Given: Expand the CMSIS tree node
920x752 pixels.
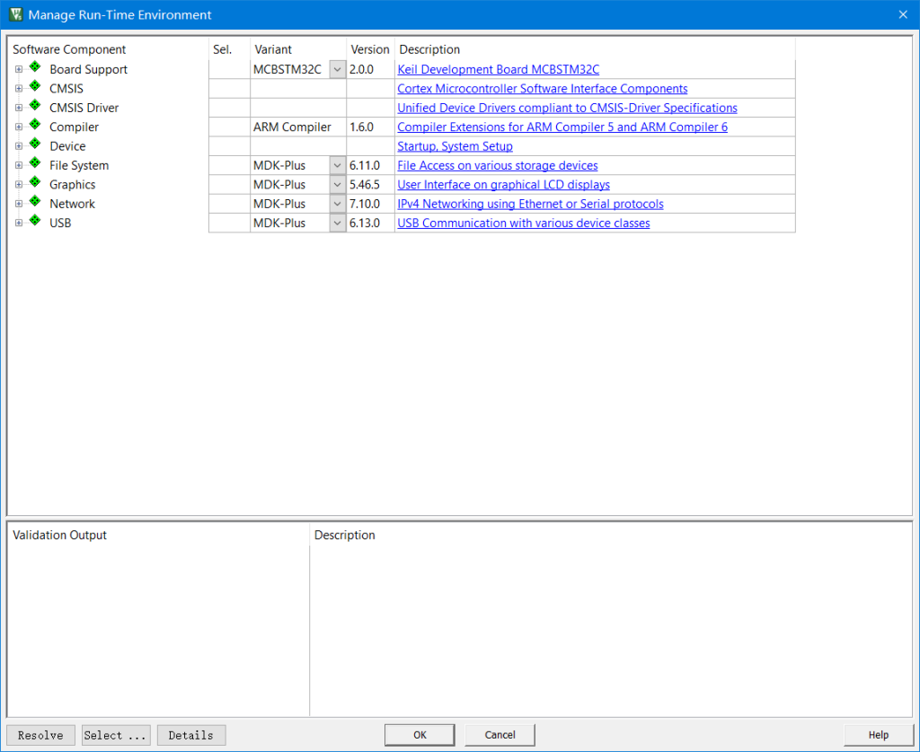Looking at the screenshot, I should [x=19, y=89].
